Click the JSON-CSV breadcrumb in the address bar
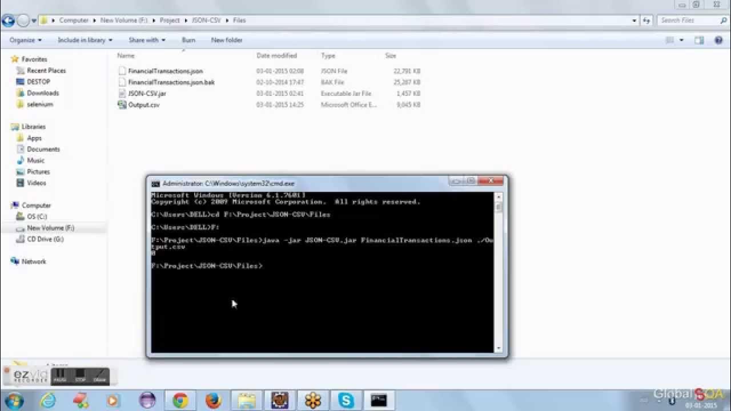The image size is (731, 411). (x=206, y=20)
